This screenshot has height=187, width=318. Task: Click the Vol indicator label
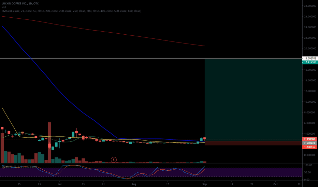click(4, 7)
